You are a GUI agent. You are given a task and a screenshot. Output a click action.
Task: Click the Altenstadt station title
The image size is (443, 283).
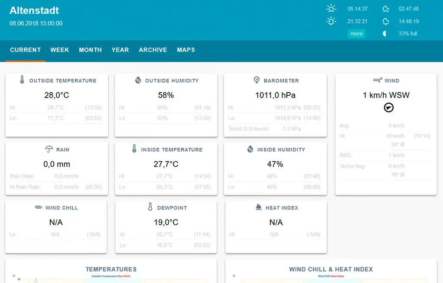click(x=34, y=10)
